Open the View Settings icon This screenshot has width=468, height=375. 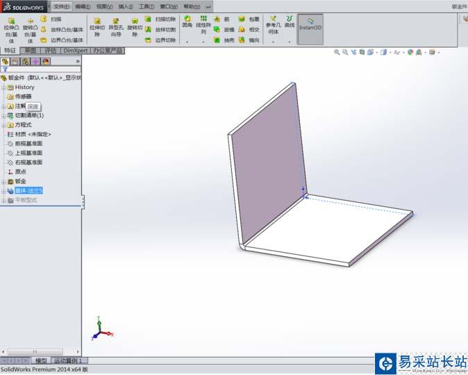(x=432, y=52)
